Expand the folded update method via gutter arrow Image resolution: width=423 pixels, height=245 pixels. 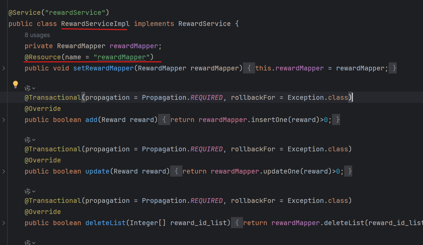[x=4, y=172]
